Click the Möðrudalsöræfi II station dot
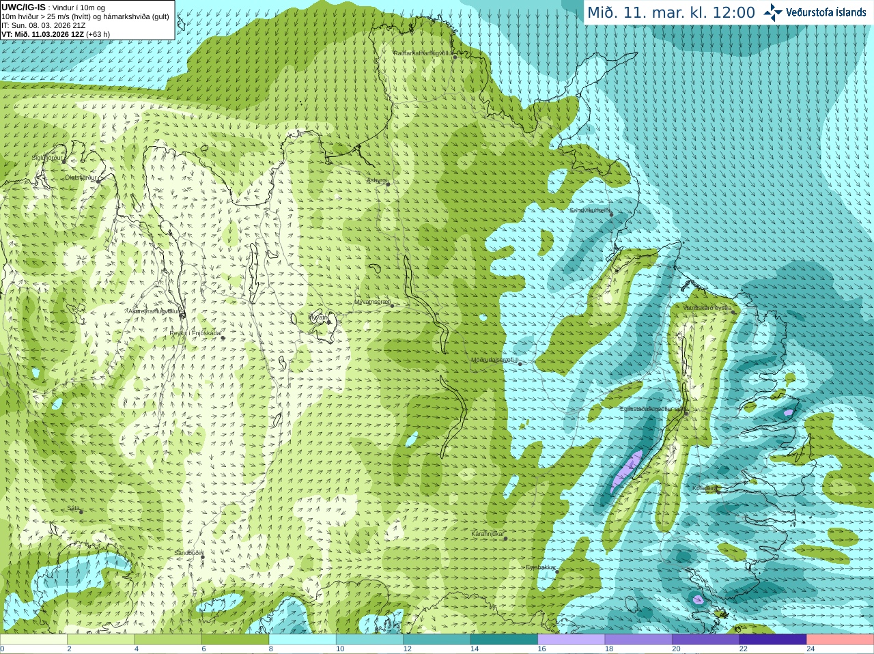 pos(520,364)
